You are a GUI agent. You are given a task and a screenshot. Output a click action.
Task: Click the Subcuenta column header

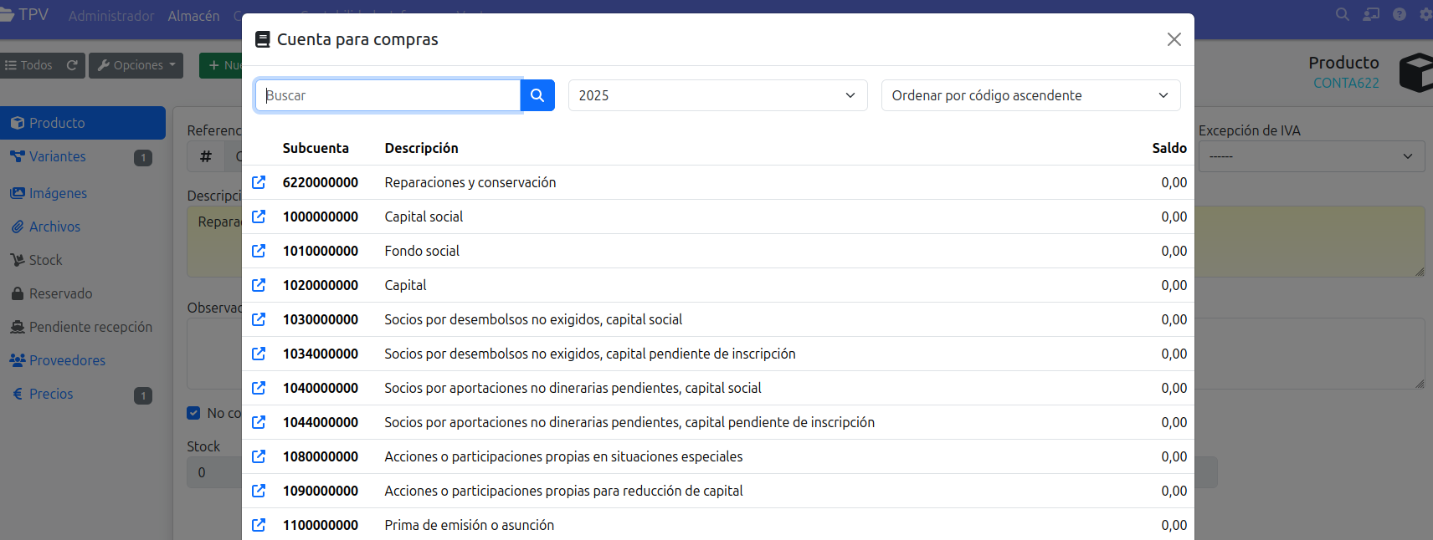pos(316,148)
